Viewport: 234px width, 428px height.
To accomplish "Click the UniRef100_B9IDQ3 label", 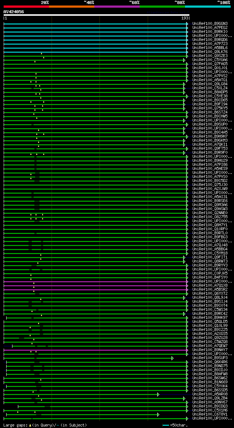I will coord(210,407).
